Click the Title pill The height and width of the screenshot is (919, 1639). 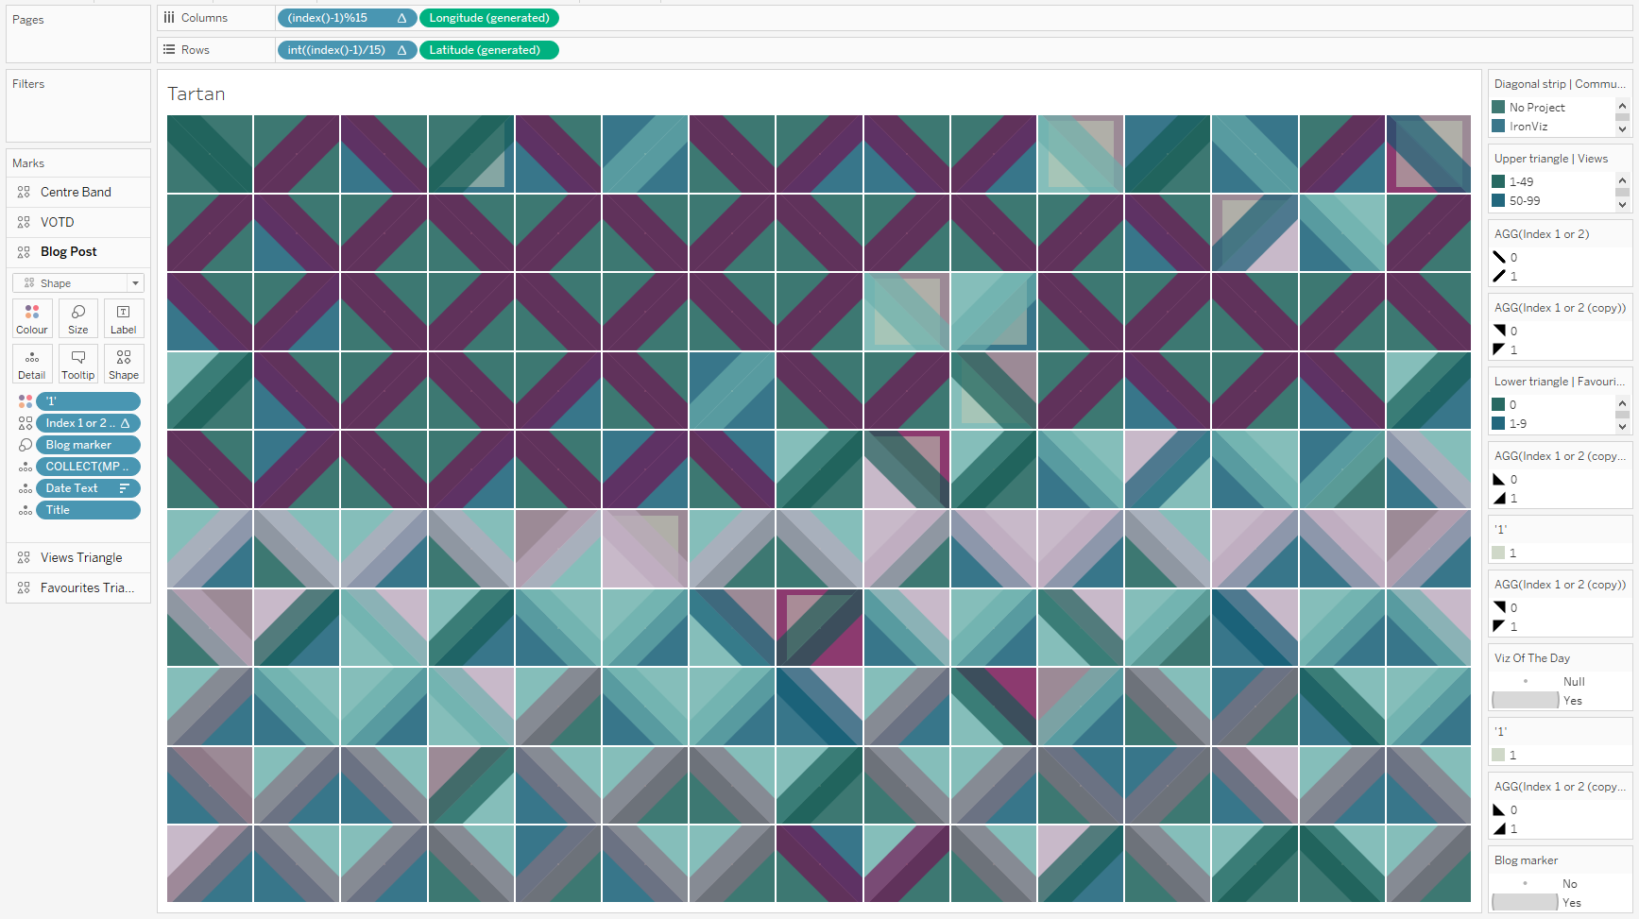coord(89,510)
